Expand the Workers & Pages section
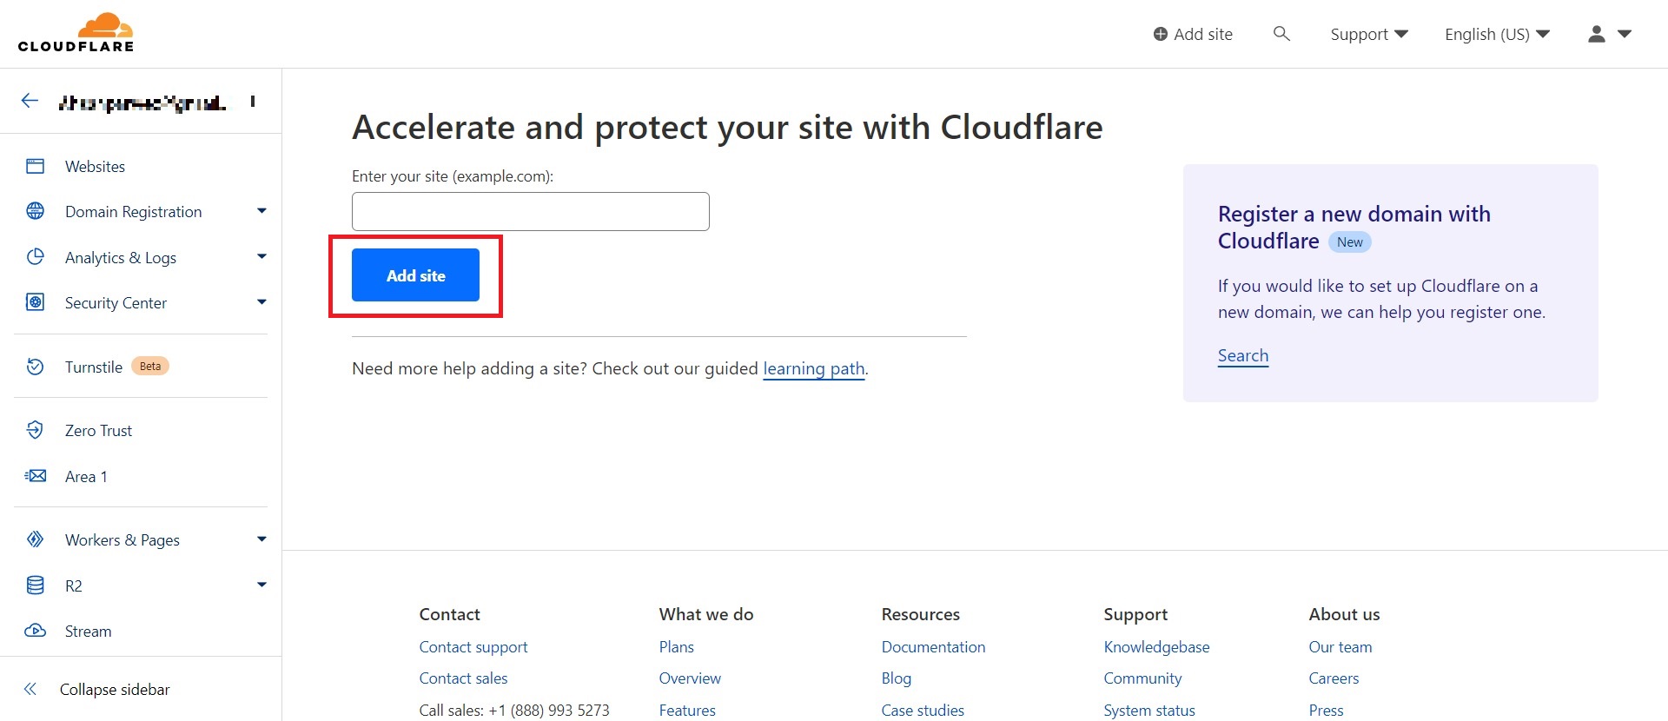The width and height of the screenshot is (1668, 721). [x=261, y=539]
